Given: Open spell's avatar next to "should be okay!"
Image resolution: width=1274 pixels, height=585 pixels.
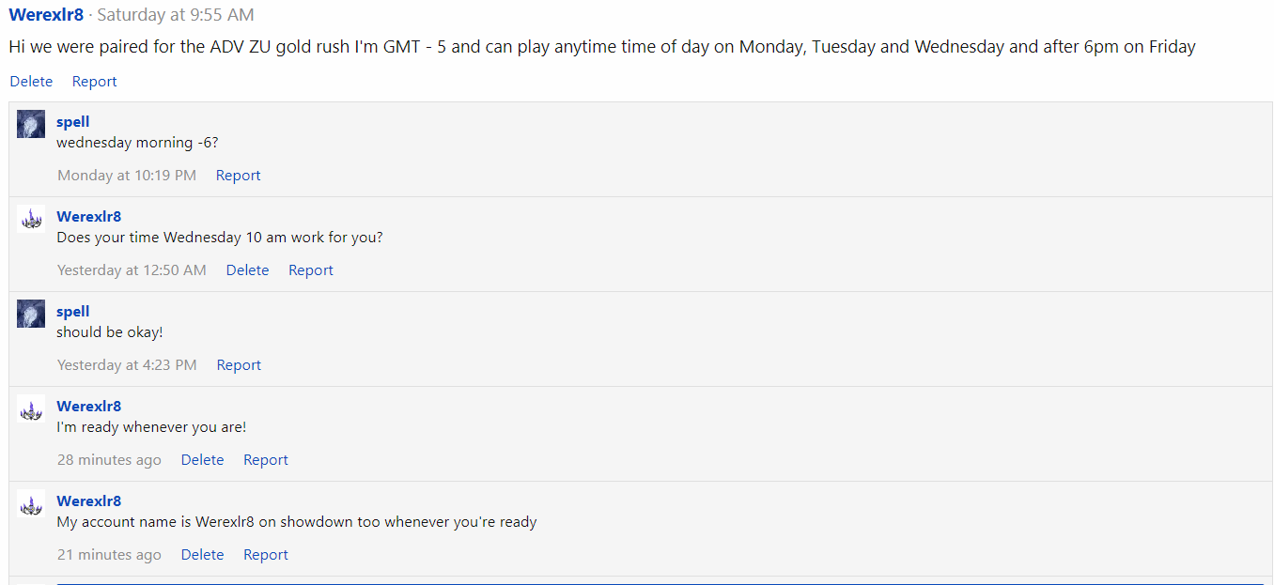Looking at the screenshot, I should tap(31, 314).
